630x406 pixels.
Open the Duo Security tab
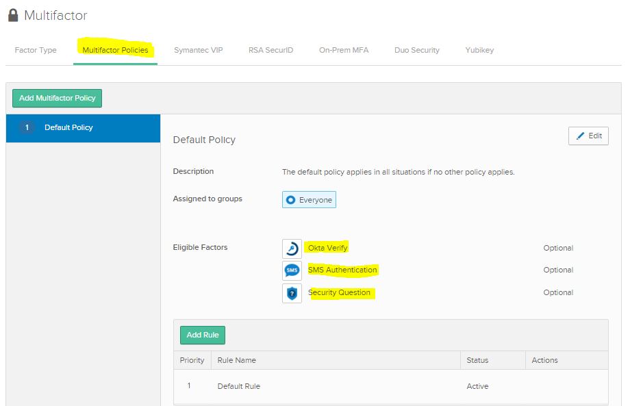[x=417, y=50]
